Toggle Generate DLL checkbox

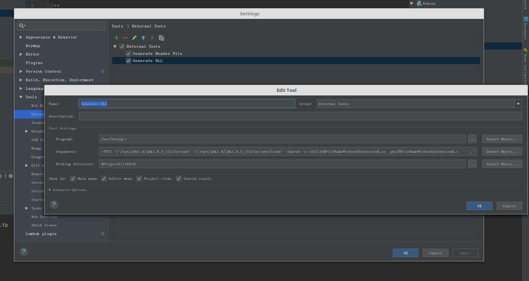(x=128, y=61)
